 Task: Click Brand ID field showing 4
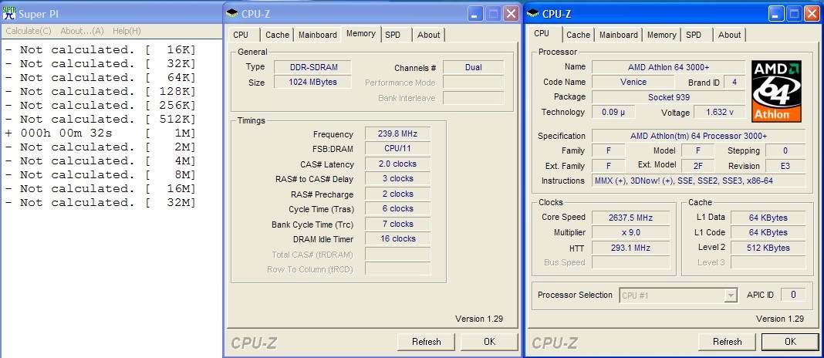(x=735, y=82)
